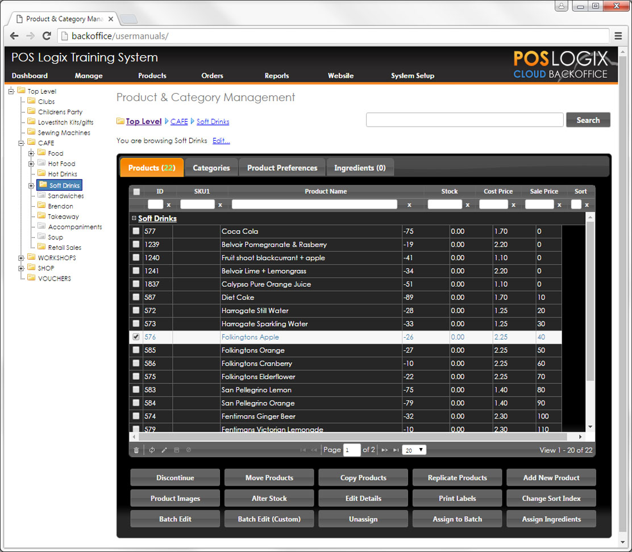This screenshot has height=552, width=632.
Task: Click the CAFE breadcrumb link
Action: 179,121
